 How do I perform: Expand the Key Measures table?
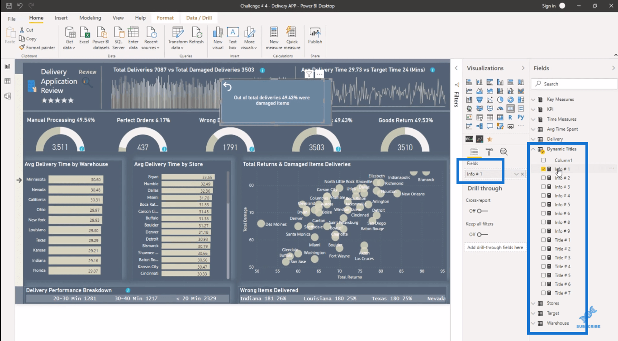click(x=533, y=99)
